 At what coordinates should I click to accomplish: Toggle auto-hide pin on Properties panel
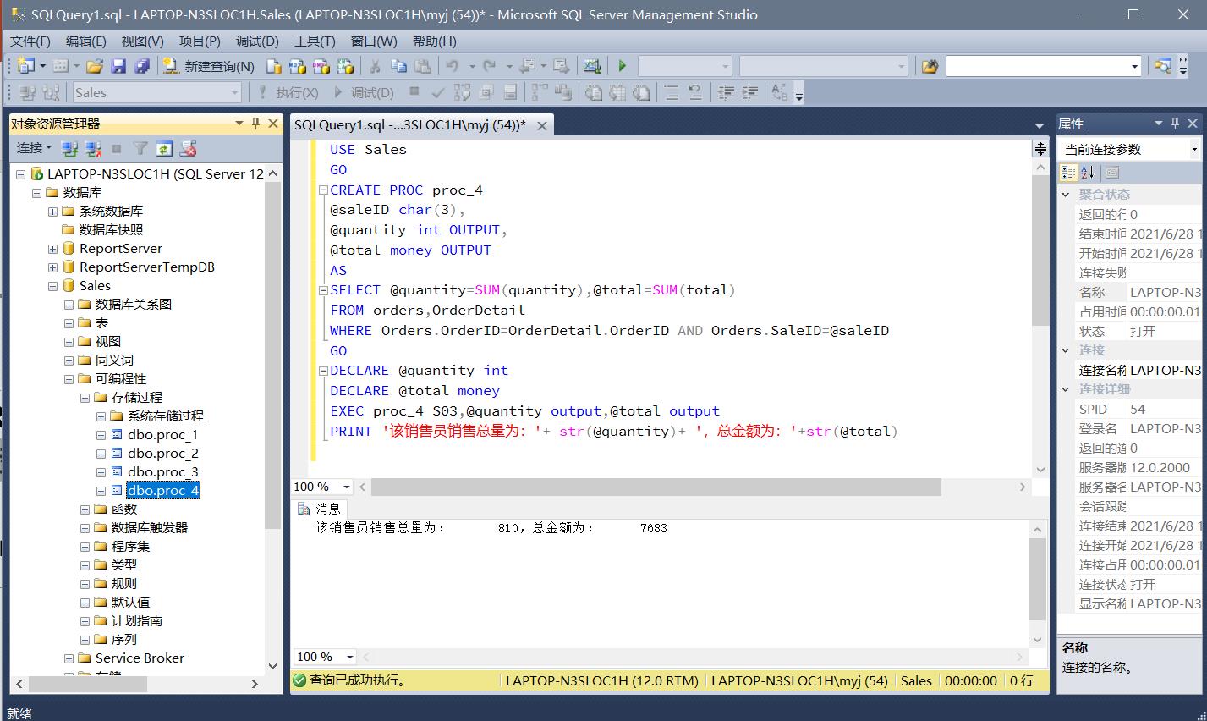(x=1175, y=124)
